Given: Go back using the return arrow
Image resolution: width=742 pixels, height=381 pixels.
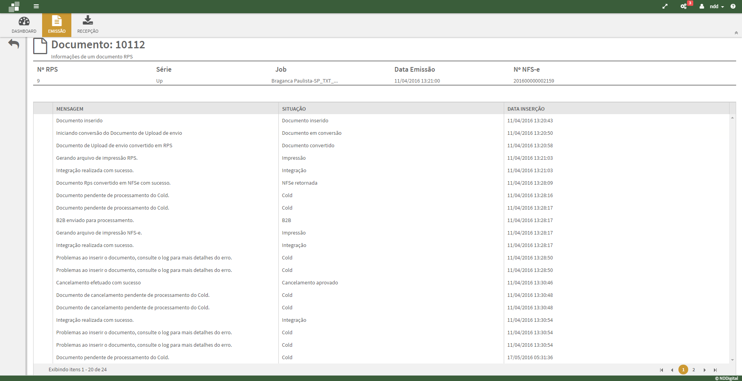Looking at the screenshot, I should (14, 44).
